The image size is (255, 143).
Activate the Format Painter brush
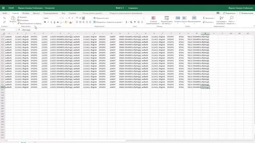pos(29,23)
